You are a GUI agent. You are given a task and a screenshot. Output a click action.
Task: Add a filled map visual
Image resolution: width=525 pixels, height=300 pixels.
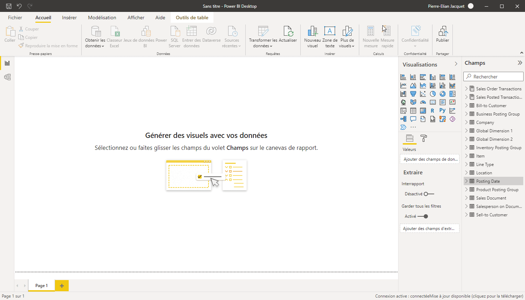pyautogui.click(x=413, y=102)
